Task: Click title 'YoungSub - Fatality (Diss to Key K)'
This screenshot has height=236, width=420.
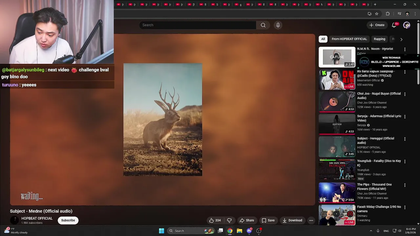Action: pyautogui.click(x=379, y=163)
